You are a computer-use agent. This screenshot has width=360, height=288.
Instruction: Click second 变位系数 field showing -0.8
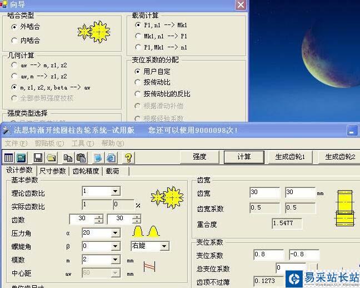tap(304, 255)
